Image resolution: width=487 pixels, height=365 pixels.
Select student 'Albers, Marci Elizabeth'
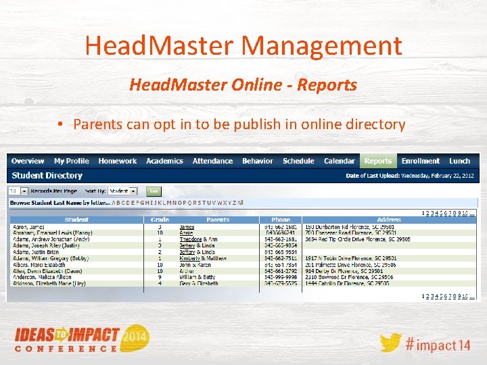(x=39, y=265)
